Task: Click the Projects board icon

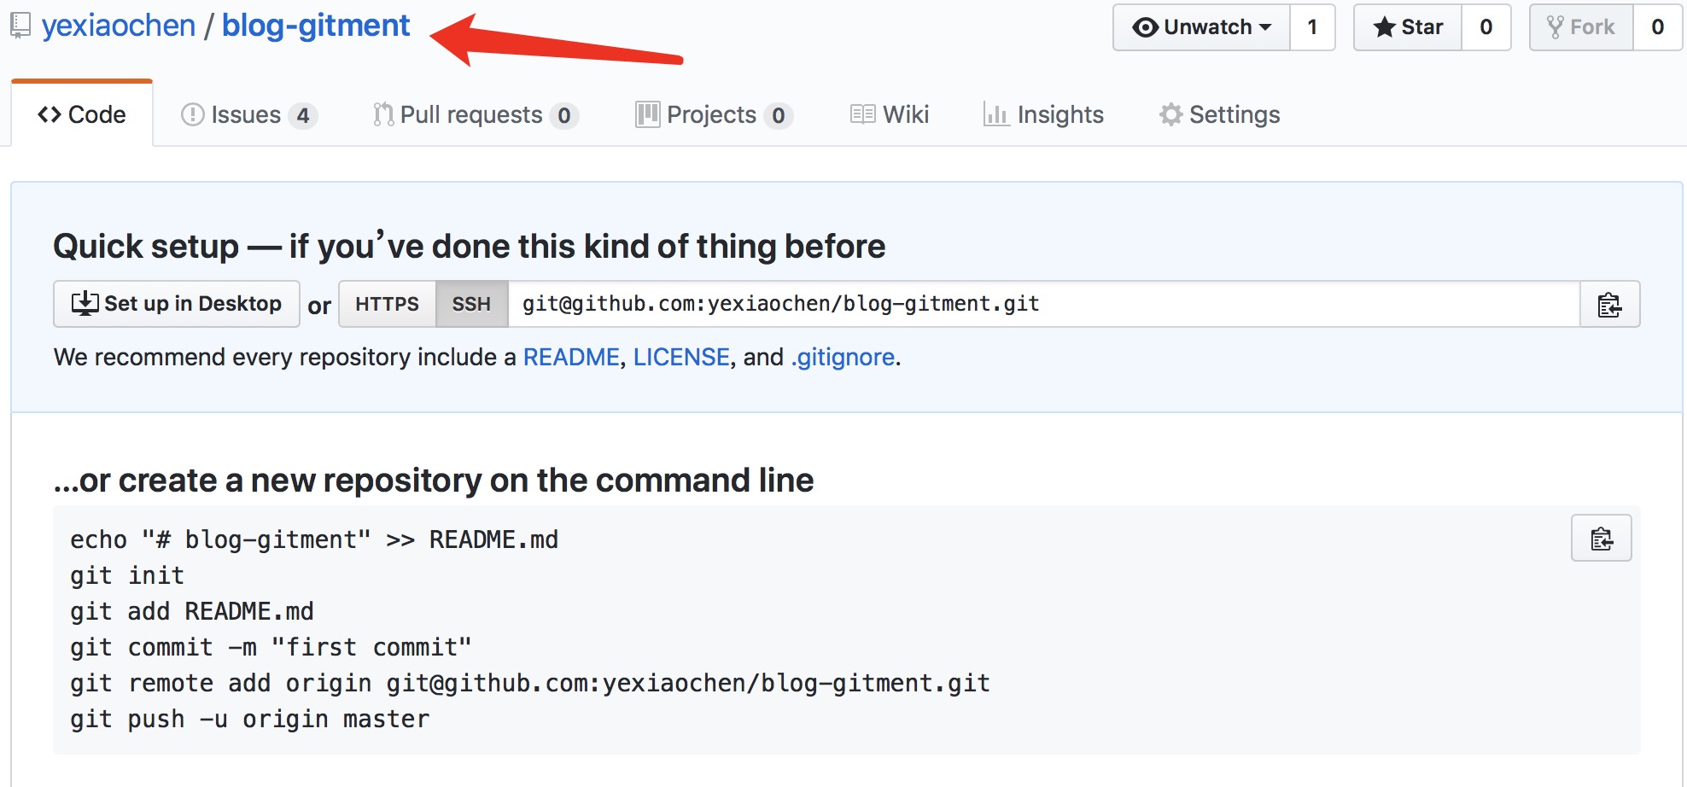Action: coord(647,114)
